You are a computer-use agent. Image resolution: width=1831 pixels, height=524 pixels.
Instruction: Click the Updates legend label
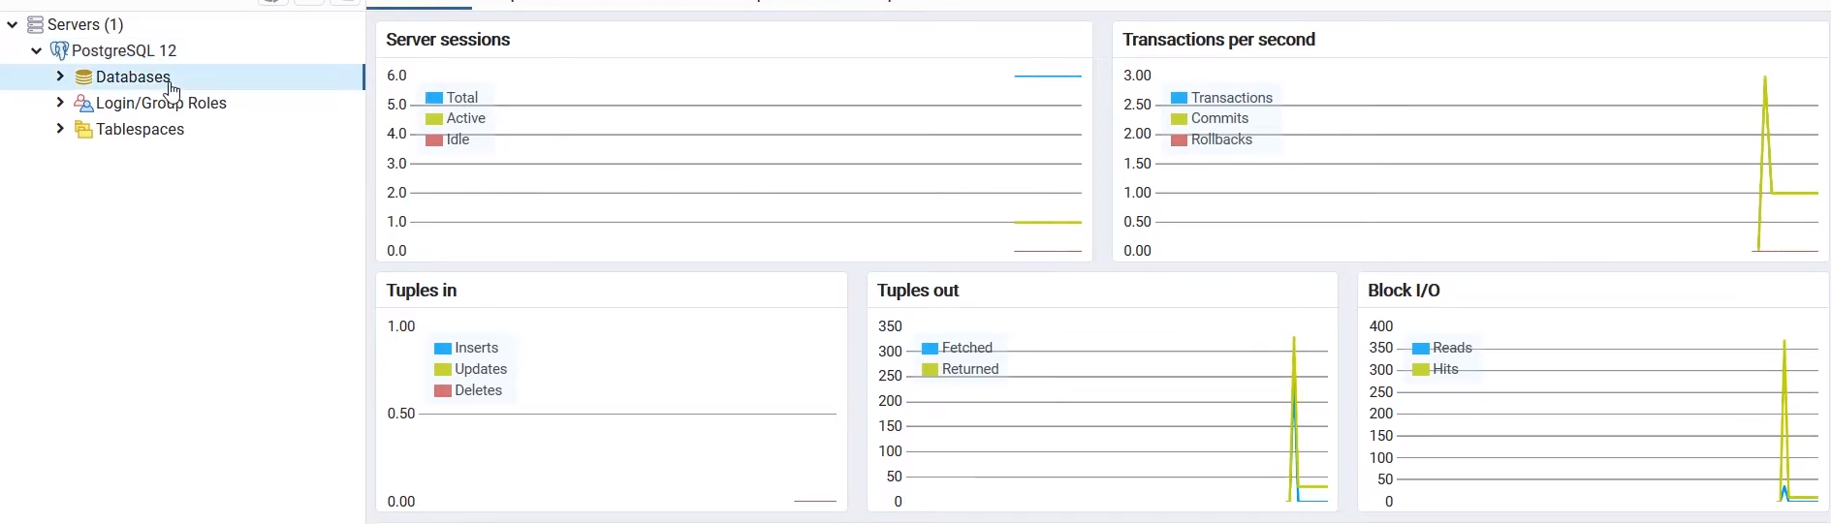pyautogui.click(x=481, y=369)
